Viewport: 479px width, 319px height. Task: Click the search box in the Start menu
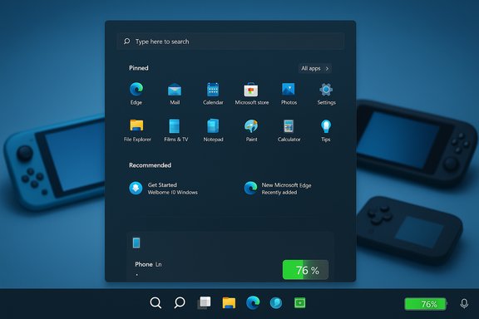point(230,42)
